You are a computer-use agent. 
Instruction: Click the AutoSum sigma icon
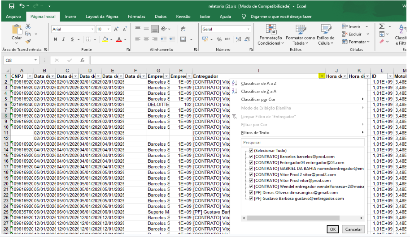382,26
